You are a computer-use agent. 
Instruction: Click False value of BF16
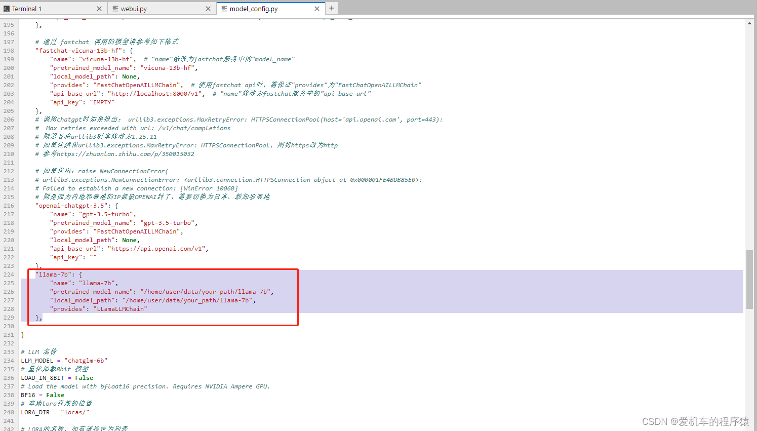(55, 395)
